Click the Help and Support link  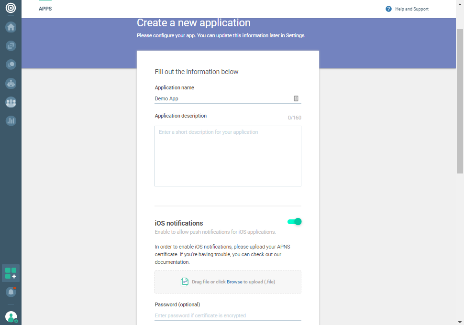point(412,9)
